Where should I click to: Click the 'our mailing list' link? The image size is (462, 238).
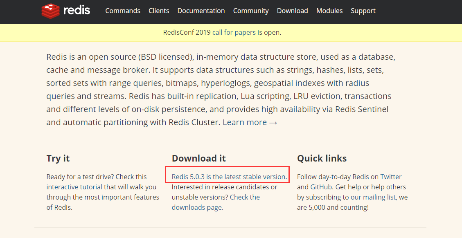tap(373, 198)
